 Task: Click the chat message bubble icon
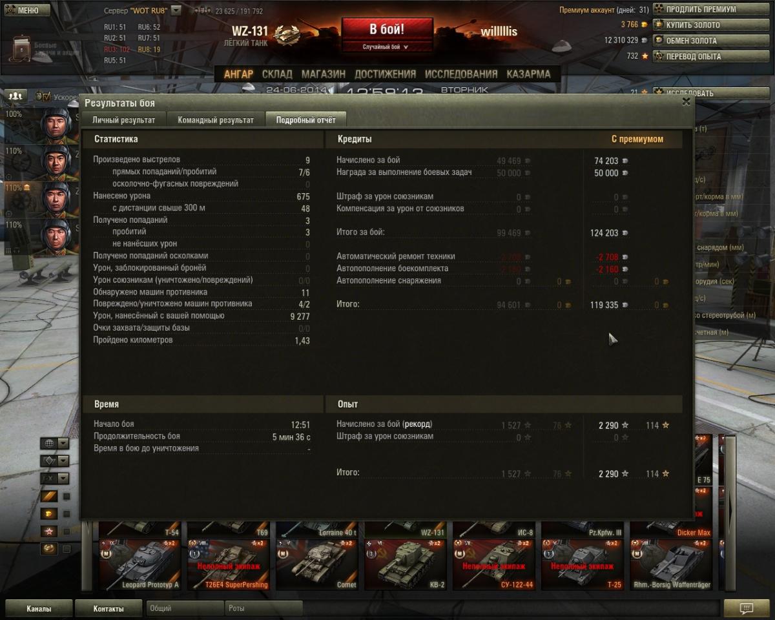point(747,608)
